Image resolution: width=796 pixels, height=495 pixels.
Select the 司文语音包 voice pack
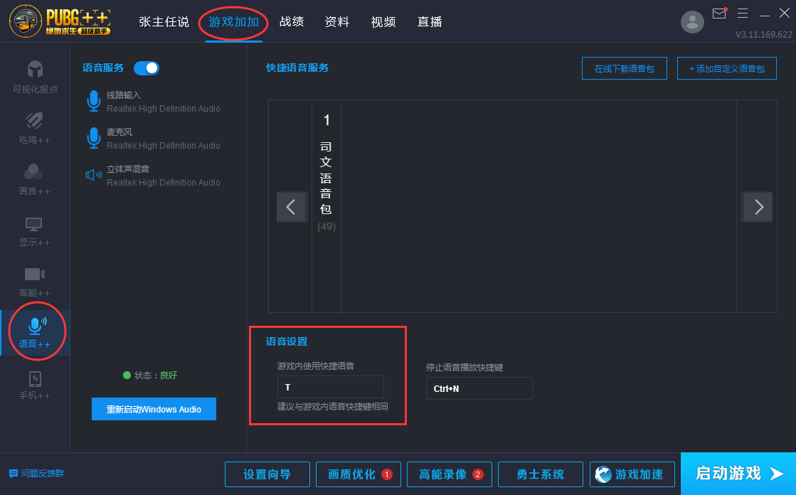(327, 206)
